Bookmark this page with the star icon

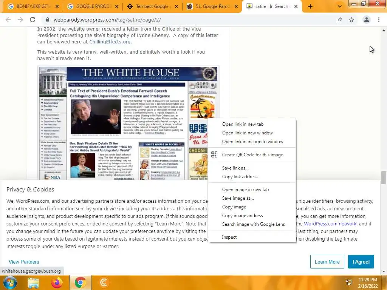tap(351, 20)
